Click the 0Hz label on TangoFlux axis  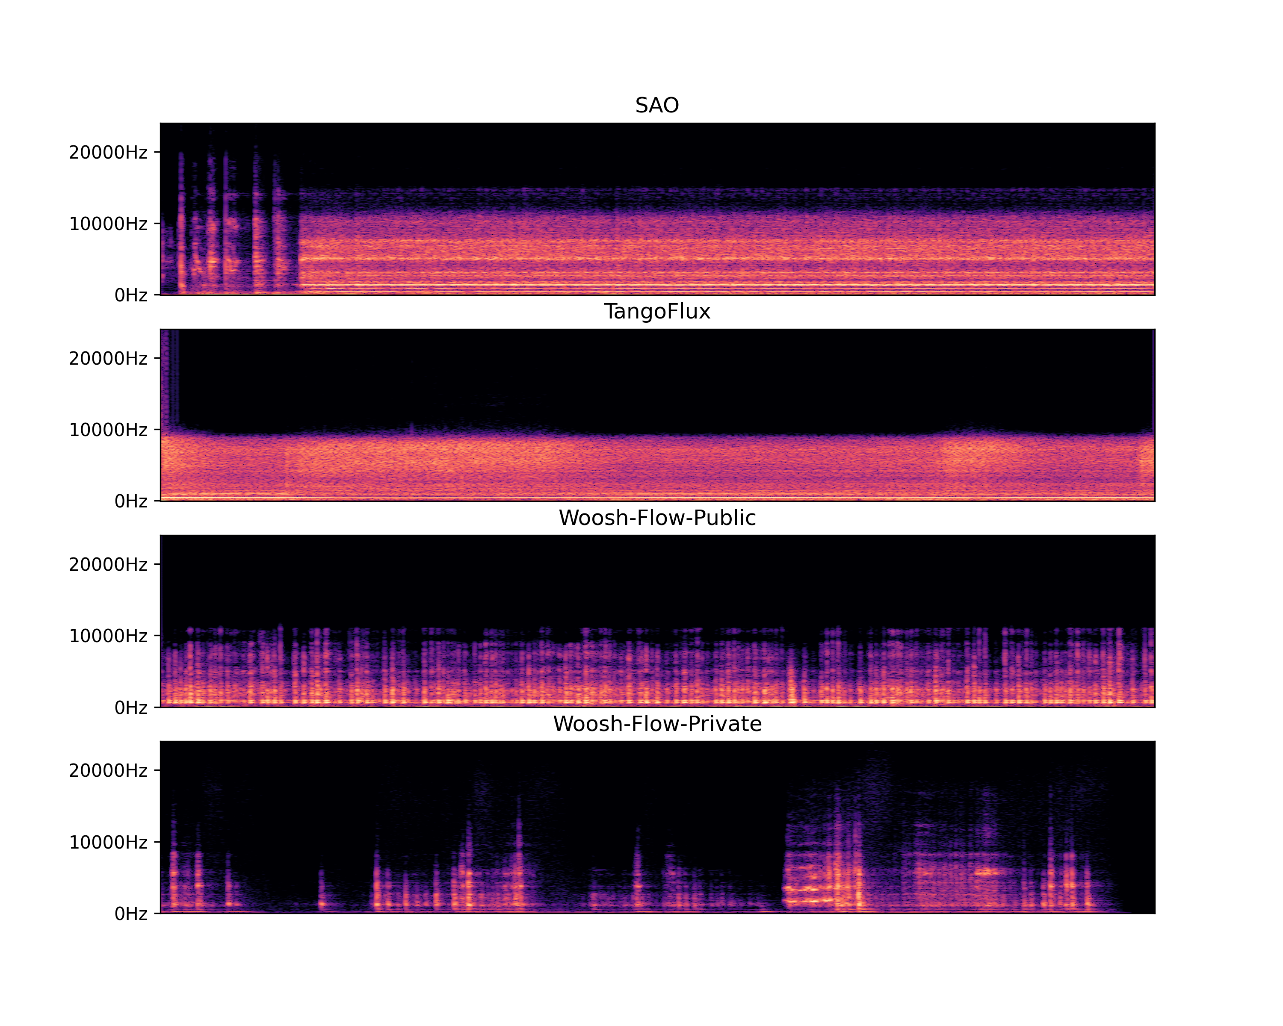tap(130, 501)
